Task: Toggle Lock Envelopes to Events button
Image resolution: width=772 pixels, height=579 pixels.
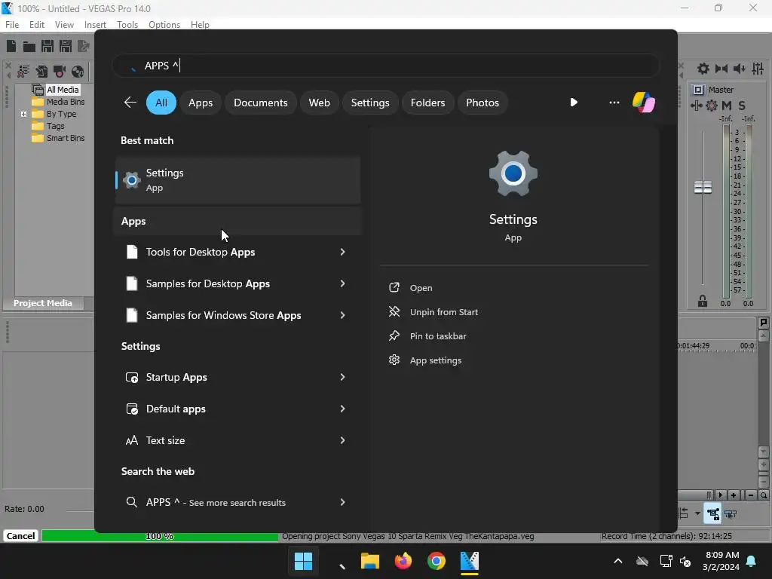Action: [713, 514]
